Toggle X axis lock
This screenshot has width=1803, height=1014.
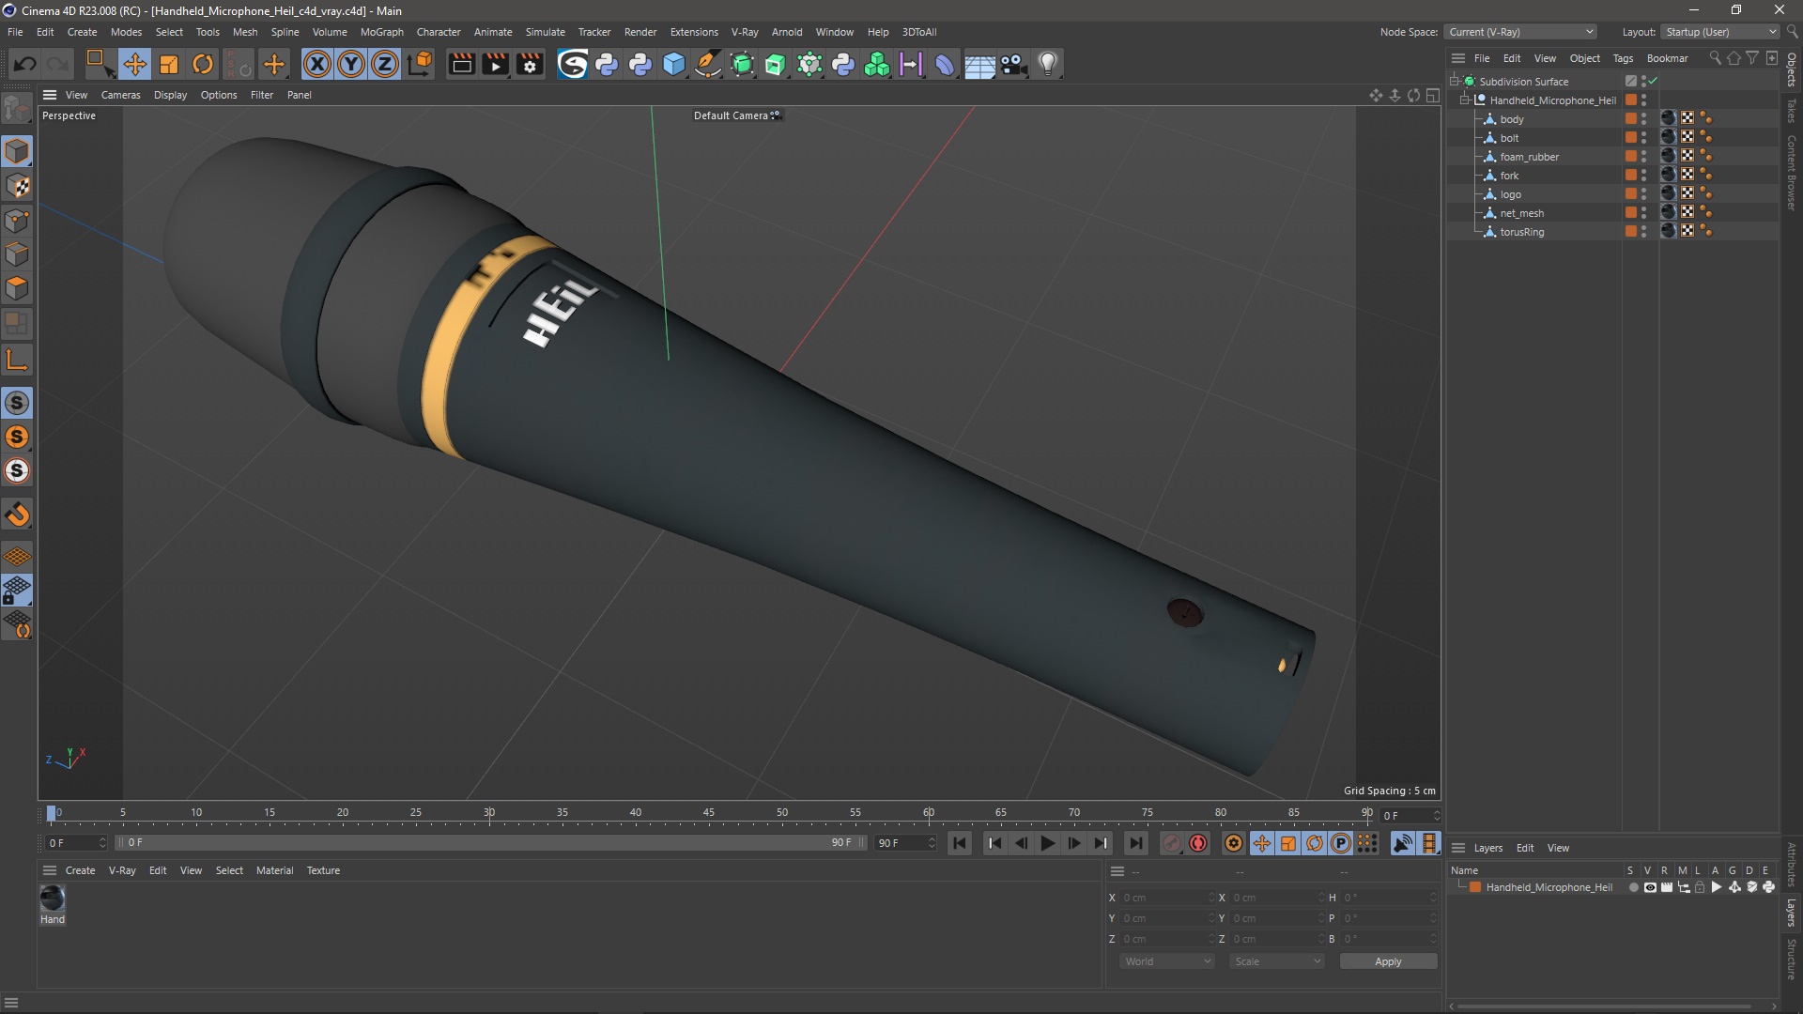[317, 64]
